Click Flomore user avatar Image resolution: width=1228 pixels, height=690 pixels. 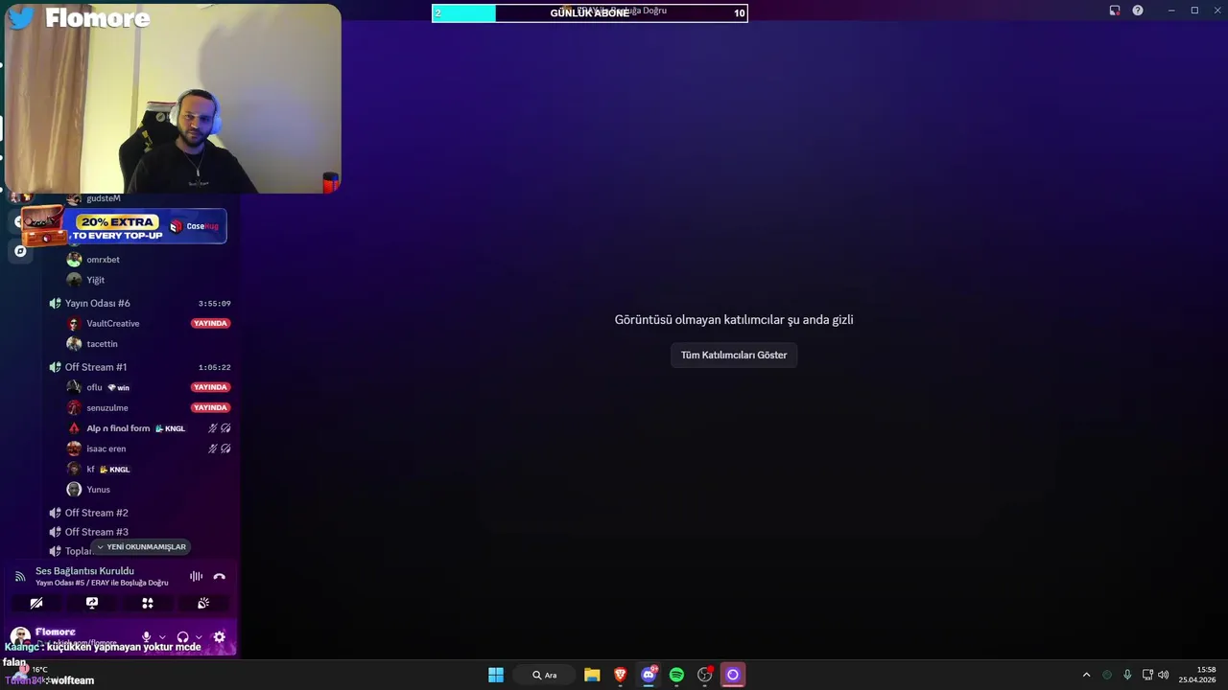[20, 636]
